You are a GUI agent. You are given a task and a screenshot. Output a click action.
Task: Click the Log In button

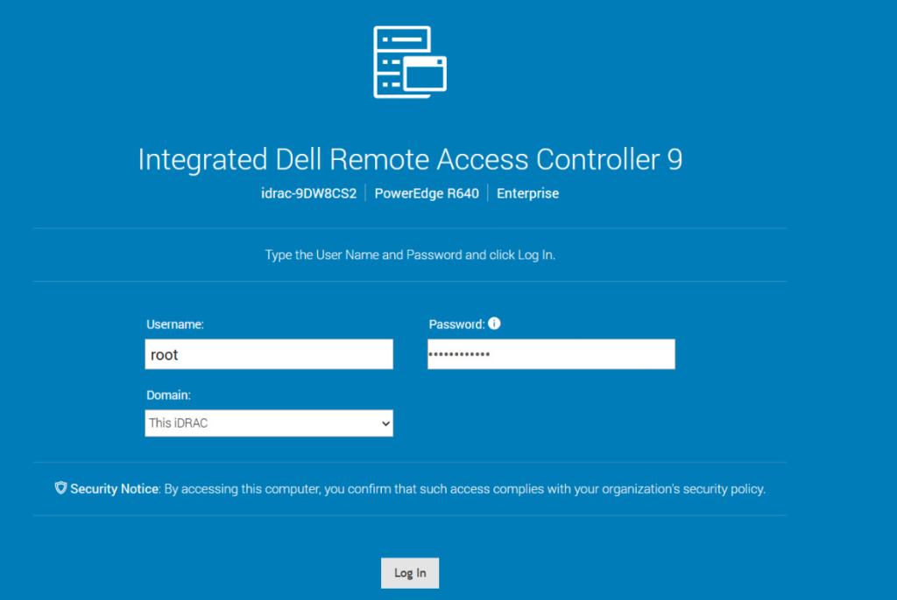410,573
